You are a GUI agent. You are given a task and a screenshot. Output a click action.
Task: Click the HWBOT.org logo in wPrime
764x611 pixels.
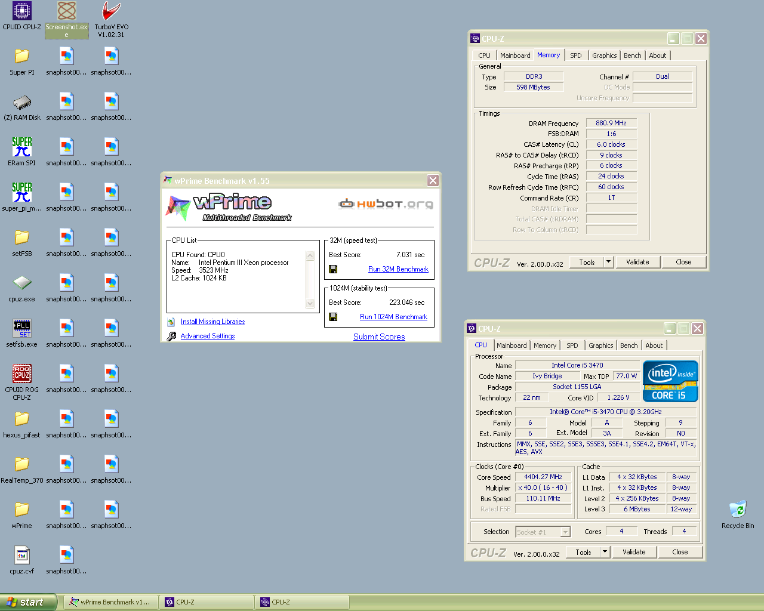point(386,204)
